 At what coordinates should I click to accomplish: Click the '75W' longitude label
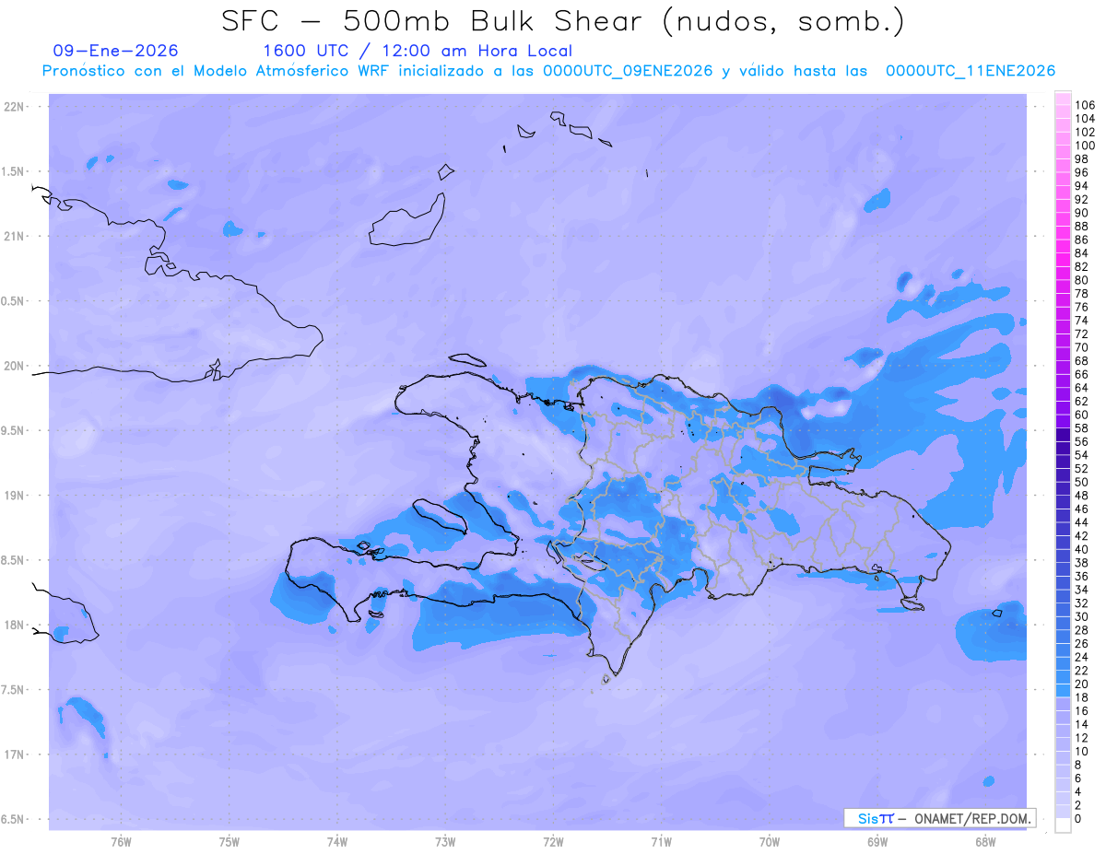pyautogui.click(x=229, y=841)
